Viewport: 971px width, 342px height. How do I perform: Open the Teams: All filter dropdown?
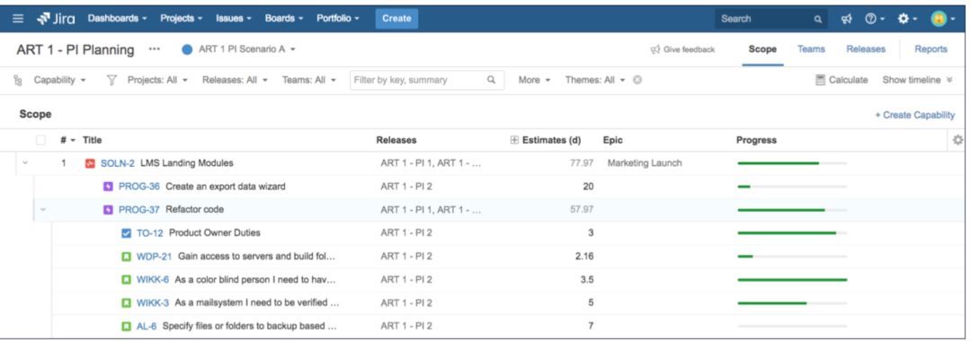(x=309, y=80)
